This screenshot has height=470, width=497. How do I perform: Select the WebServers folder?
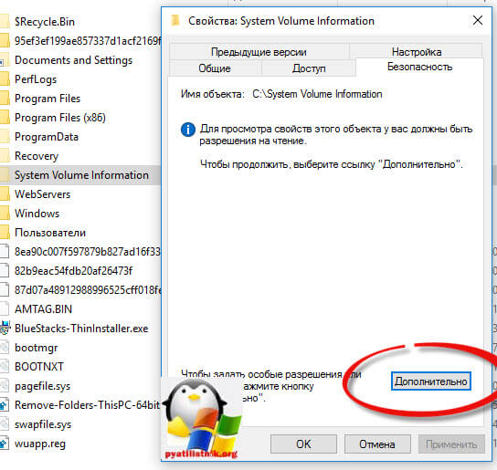click(42, 194)
